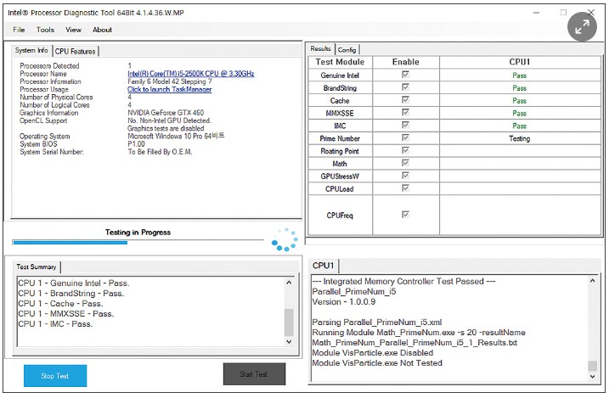Click 'CPU 1 - Cache - Pass.' summary line
The image size is (609, 398).
point(60,303)
